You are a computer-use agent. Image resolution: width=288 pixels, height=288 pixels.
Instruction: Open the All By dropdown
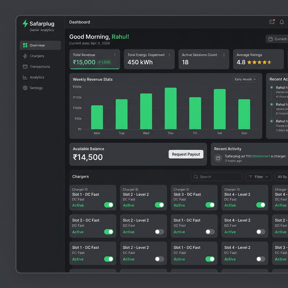pyautogui.click(x=282, y=177)
